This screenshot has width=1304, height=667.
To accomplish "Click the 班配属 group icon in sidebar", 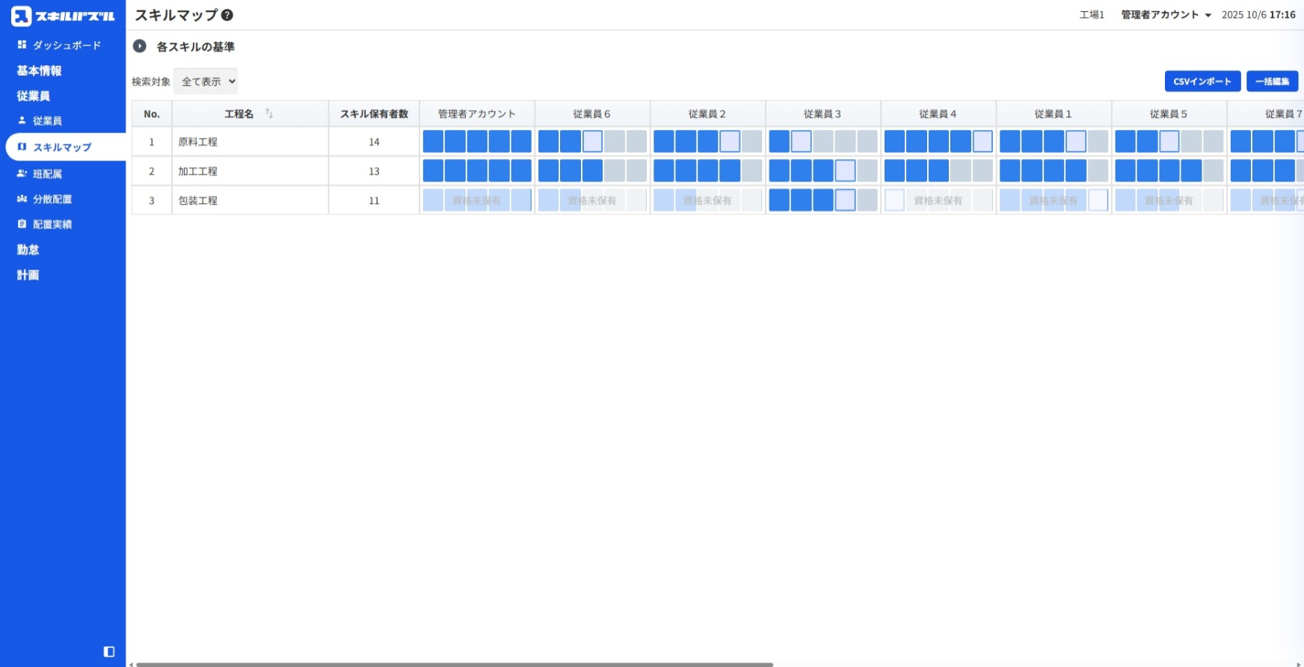I will [22, 173].
